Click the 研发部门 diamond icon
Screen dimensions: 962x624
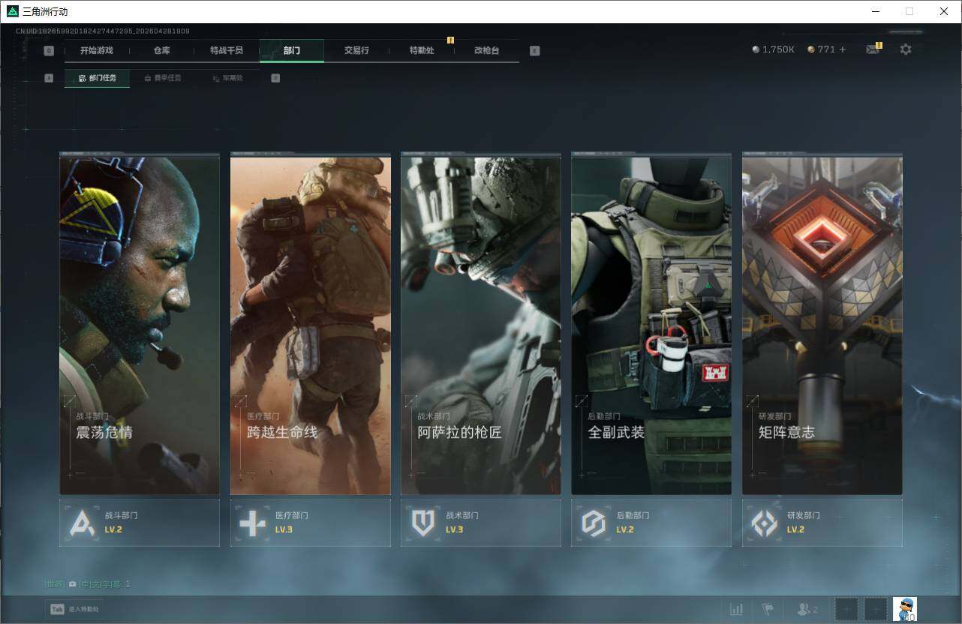[x=765, y=523]
